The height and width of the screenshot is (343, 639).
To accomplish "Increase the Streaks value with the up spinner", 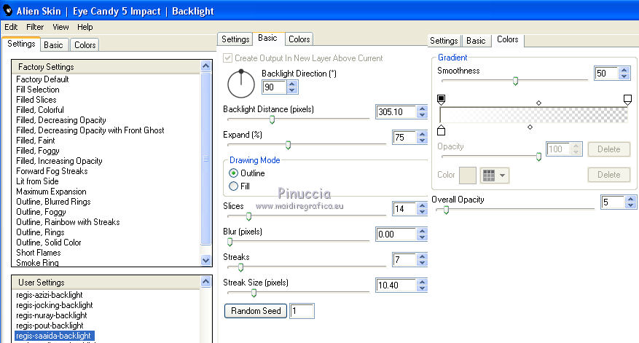I will (x=422, y=256).
